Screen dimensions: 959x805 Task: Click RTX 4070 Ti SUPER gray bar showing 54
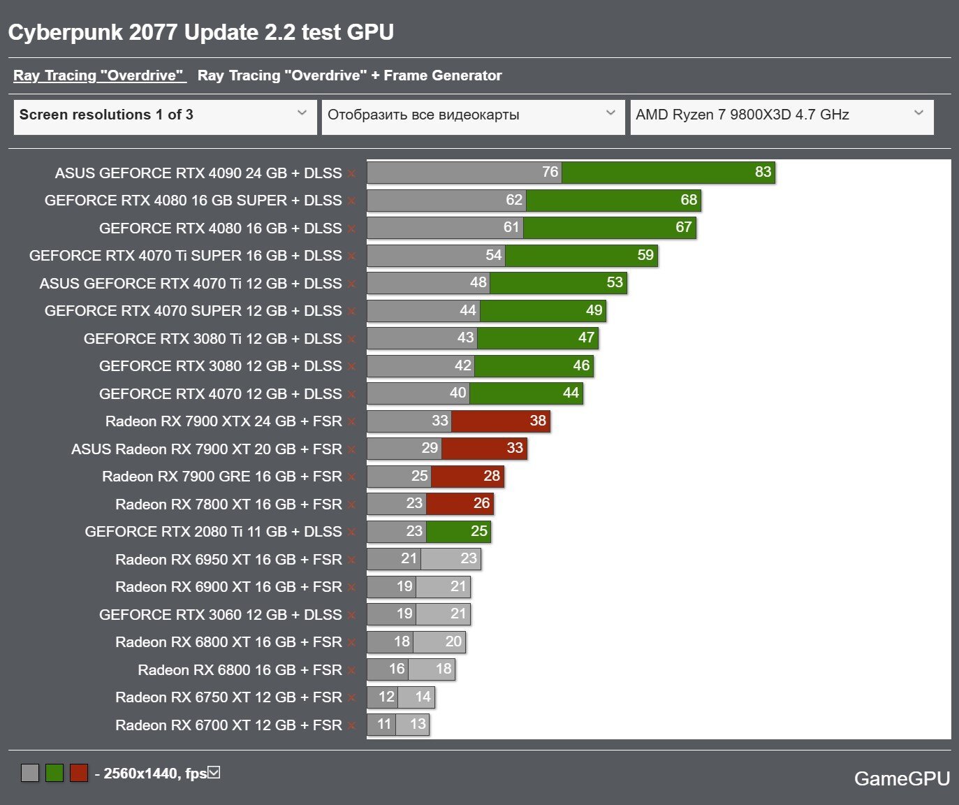tap(437, 255)
